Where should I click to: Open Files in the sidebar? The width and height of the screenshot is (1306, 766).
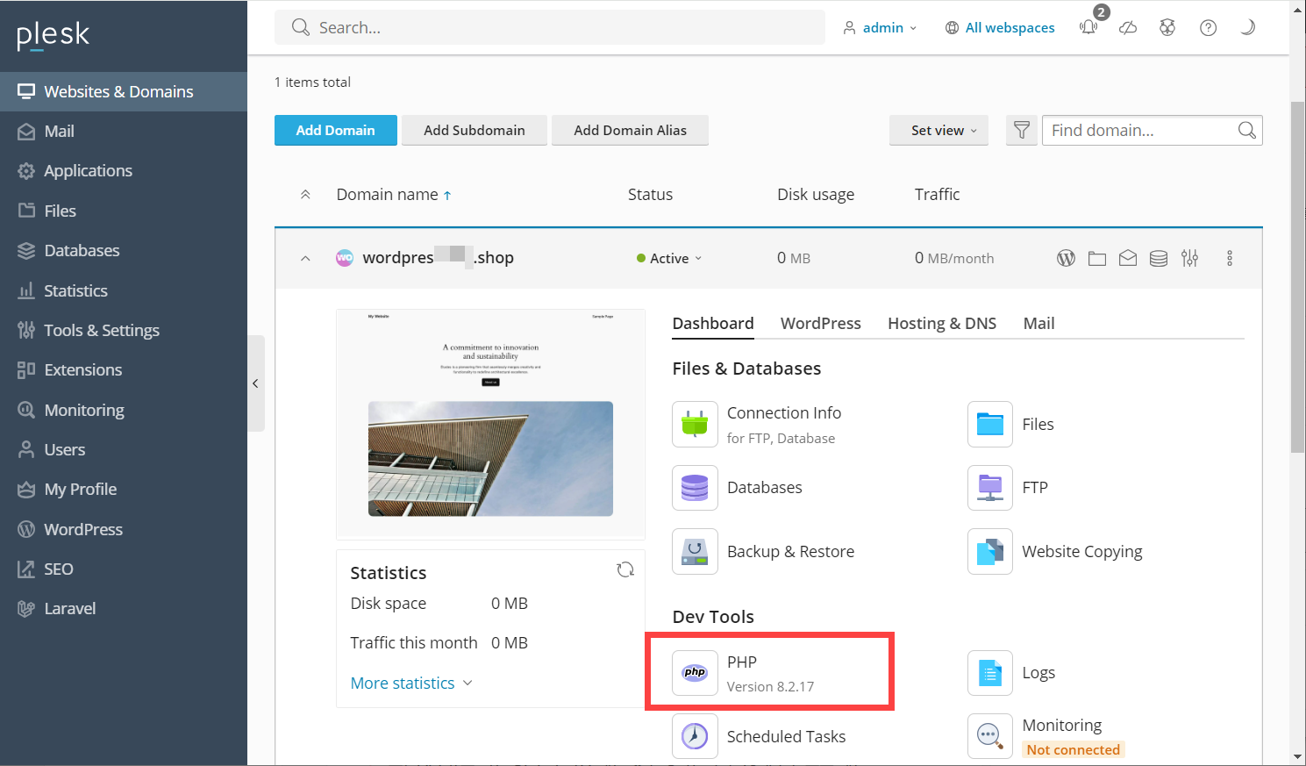tap(124, 211)
